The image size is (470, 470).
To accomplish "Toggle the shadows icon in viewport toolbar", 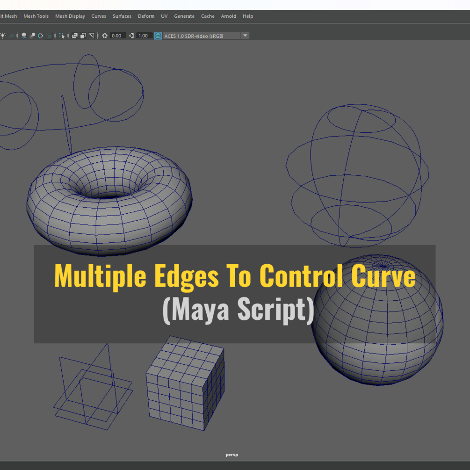I will 11,36.
